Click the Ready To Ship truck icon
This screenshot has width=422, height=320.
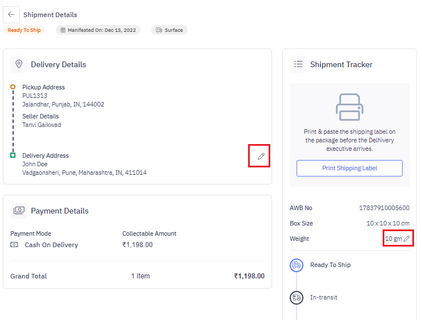click(x=297, y=265)
